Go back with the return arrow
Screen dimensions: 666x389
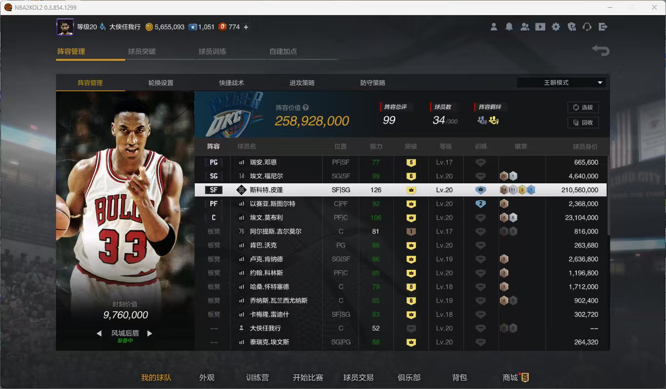(x=601, y=51)
